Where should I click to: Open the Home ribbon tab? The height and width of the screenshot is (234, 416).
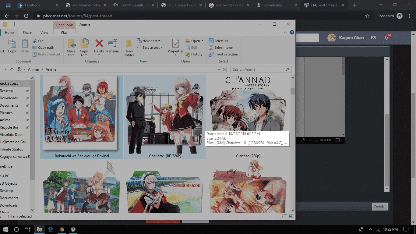[x=9, y=33]
